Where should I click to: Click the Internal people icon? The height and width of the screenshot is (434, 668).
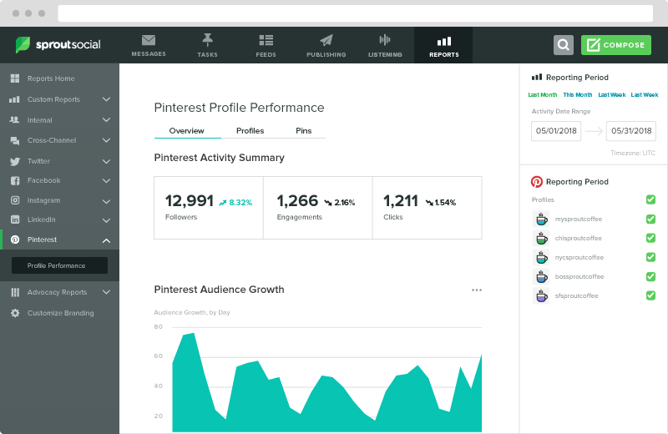tap(14, 119)
